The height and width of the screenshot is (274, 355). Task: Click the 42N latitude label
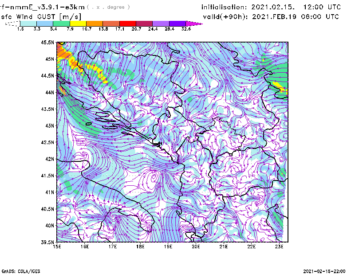pos(50,159)
